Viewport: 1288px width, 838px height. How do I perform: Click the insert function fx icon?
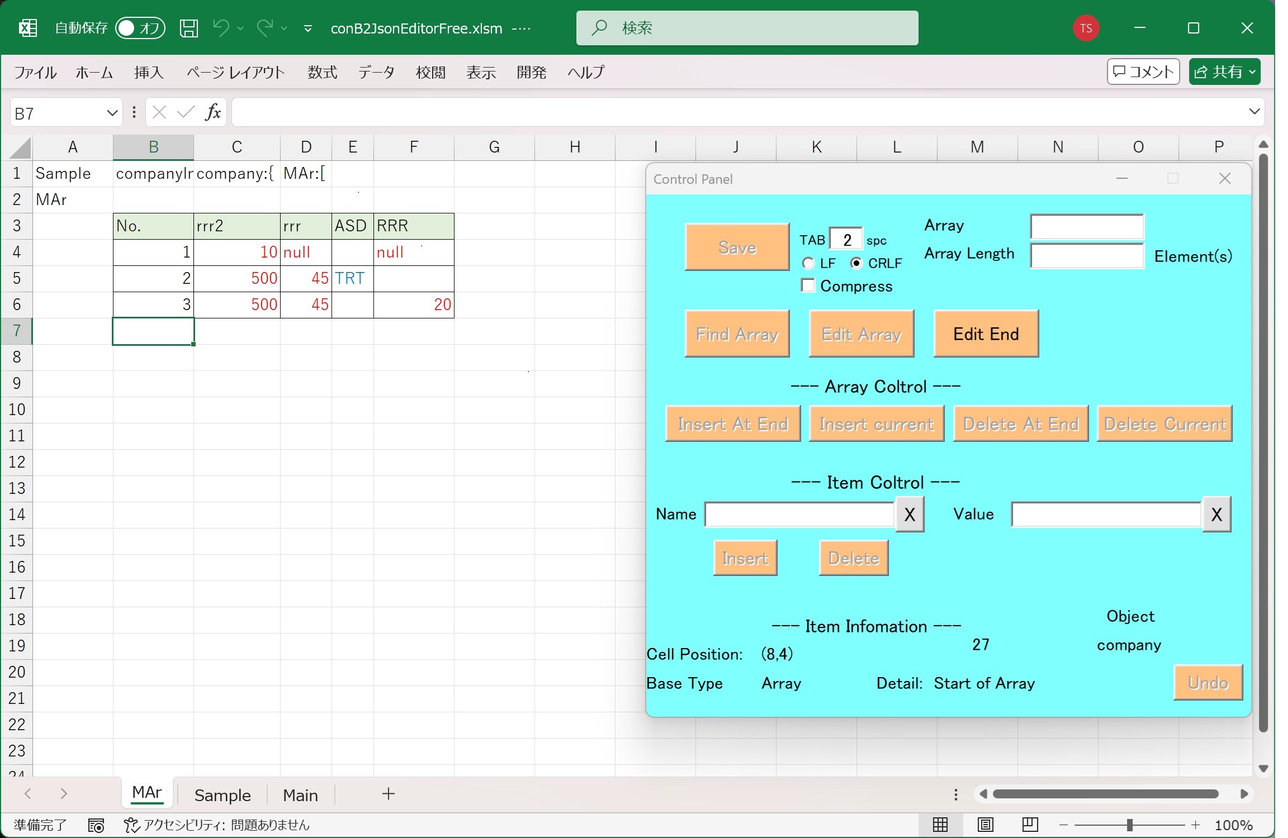tap(212, 113)
